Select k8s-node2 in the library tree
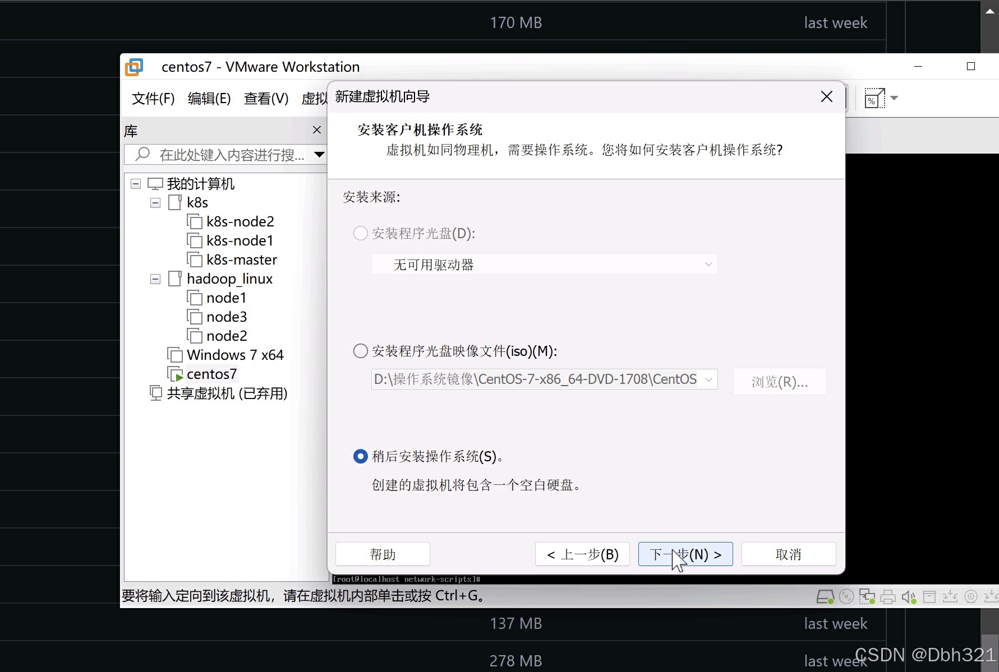 click(240, 221)
